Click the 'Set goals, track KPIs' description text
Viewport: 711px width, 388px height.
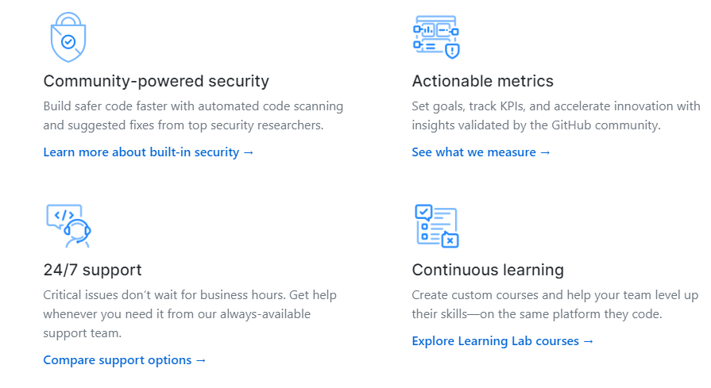click(x=555, y=116)
